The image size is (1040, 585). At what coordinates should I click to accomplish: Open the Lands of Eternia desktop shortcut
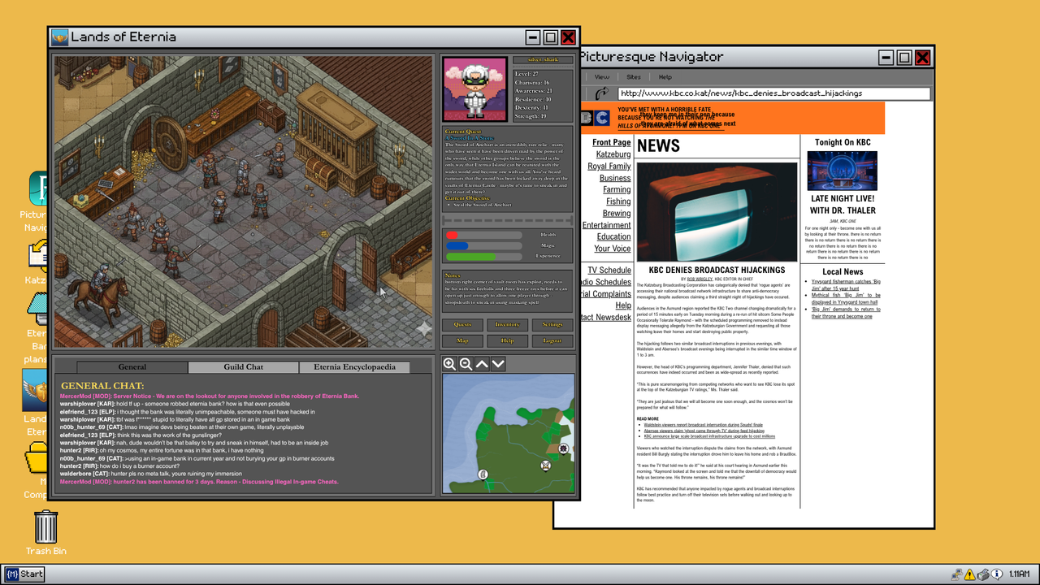point(36,388)
